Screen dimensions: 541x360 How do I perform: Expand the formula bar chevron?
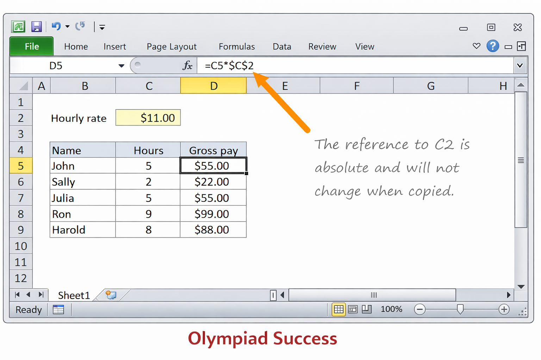[x=520, y=65]
